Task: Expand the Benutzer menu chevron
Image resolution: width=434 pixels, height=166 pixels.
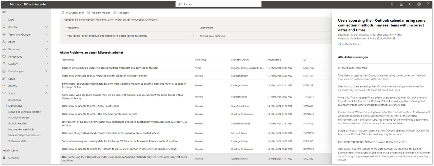Action: (46, 27)
